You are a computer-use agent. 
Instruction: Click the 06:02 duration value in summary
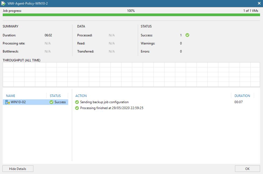pos(48,35)
